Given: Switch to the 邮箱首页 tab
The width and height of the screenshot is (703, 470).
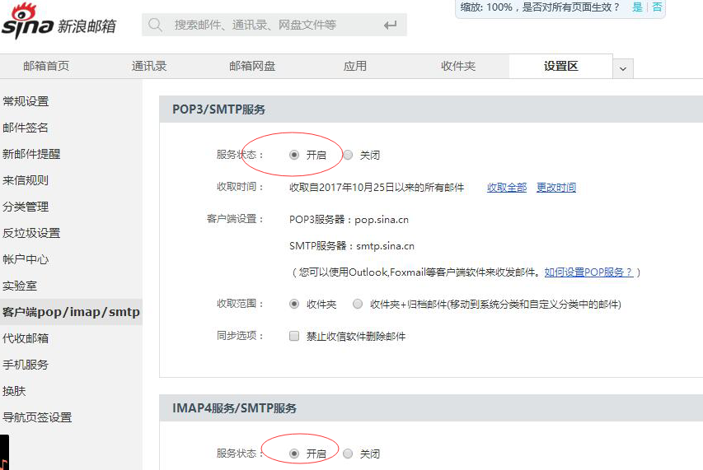Looking at the screenshot, I should (46, 66).
